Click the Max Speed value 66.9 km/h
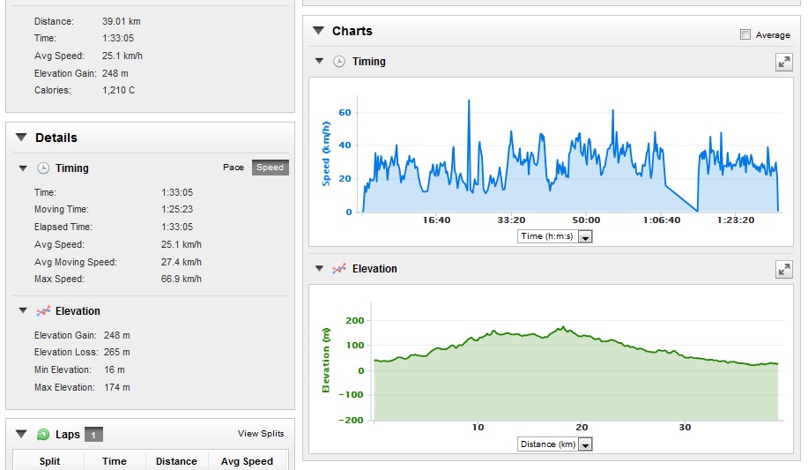808x470 pixels. (x=181, y=280)
